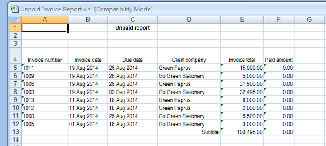Click the 'Unpaid report' title cell
Image resolution: width=326 pixels, height=146 pixels.
[x=133, y=28]
